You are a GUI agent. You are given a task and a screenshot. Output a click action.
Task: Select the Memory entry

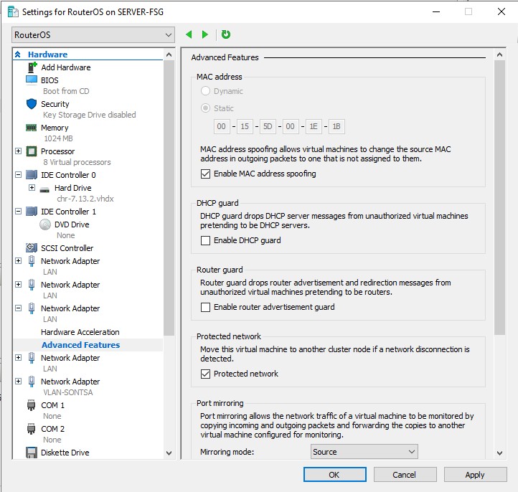(x=55, y=128)
